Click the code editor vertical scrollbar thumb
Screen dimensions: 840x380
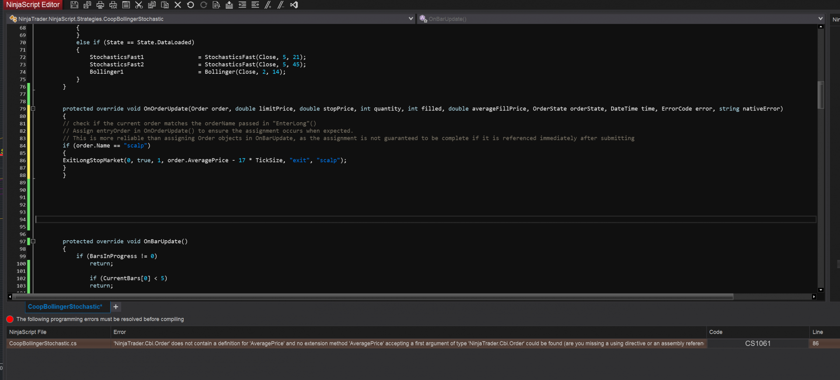click(821, 95)
